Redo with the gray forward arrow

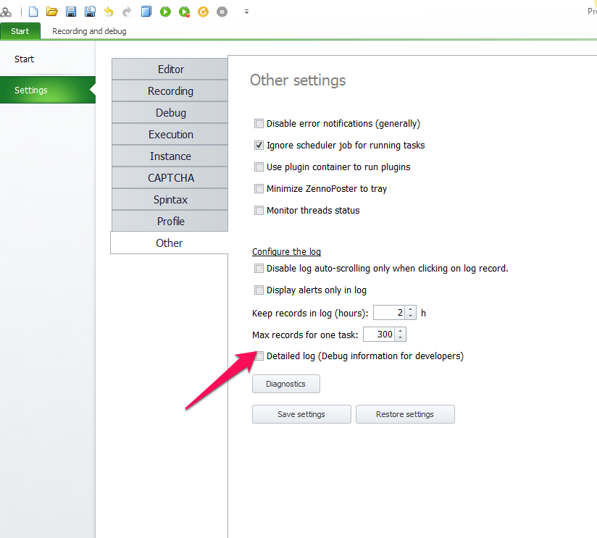[127, 12]
